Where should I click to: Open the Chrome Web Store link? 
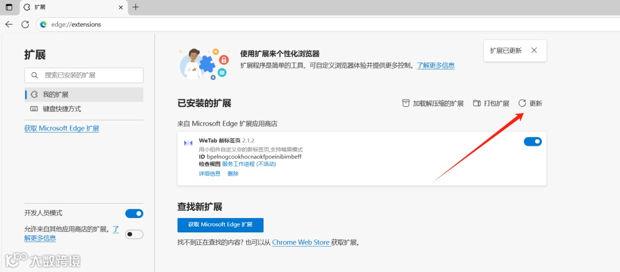coord(301,242)
